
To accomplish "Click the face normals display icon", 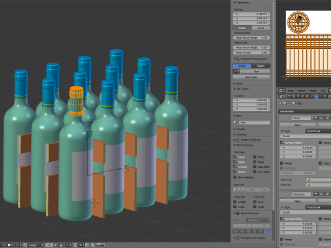I will [x=243, y=189].
